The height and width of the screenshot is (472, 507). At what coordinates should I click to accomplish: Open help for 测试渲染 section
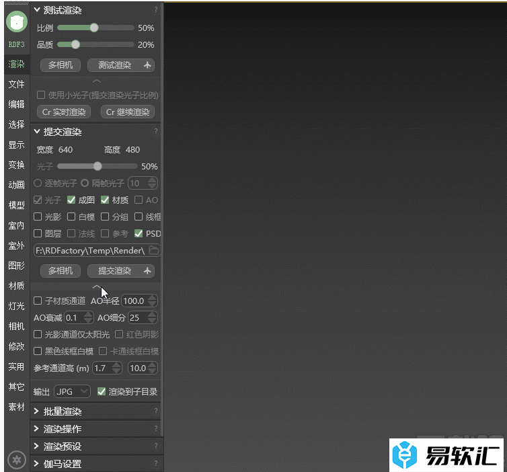(156, 9)
